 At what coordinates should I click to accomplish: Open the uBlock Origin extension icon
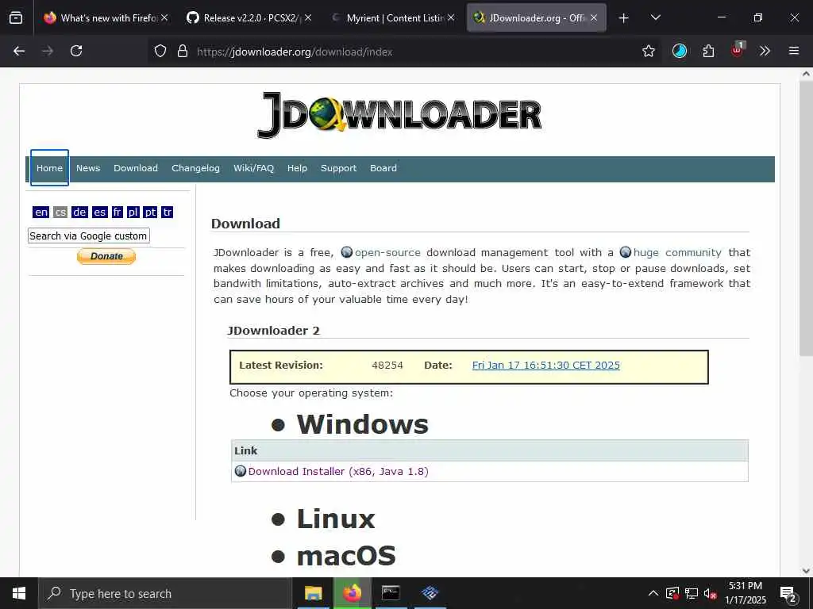click(738, 50)
